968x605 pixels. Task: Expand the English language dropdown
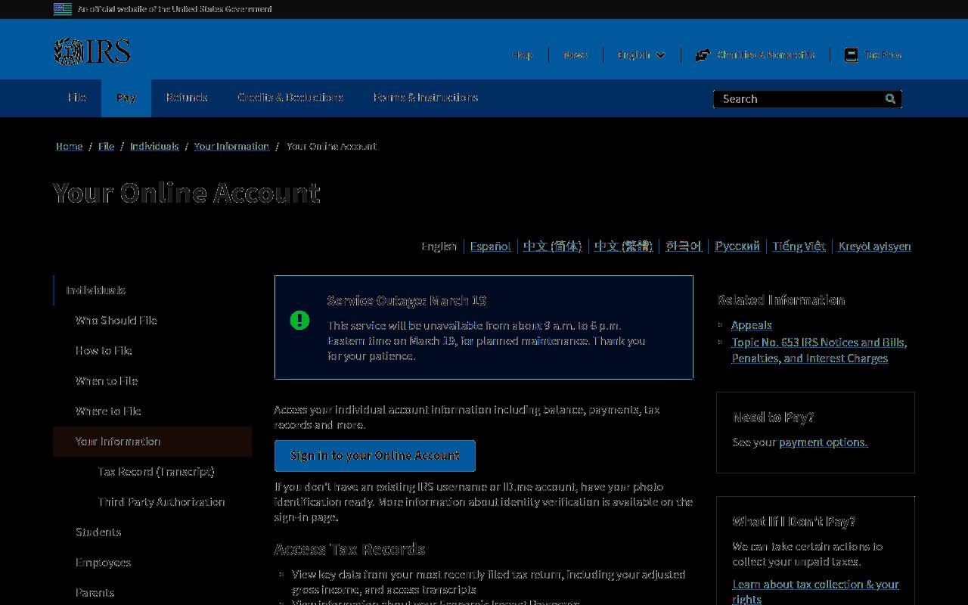coord(641,54)
